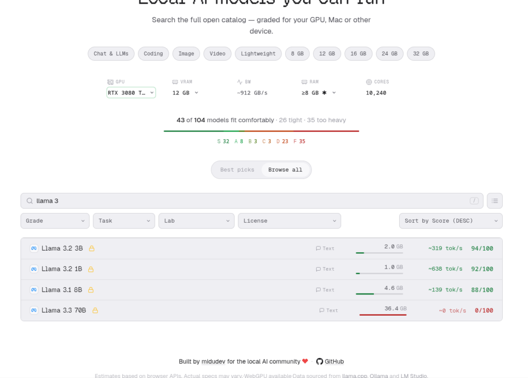
Task: Click the VRAM memory icon
Action: pos(175,82)
